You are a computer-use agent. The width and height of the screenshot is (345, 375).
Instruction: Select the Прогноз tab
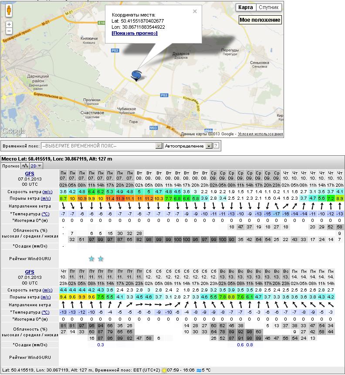coord(10,166)
